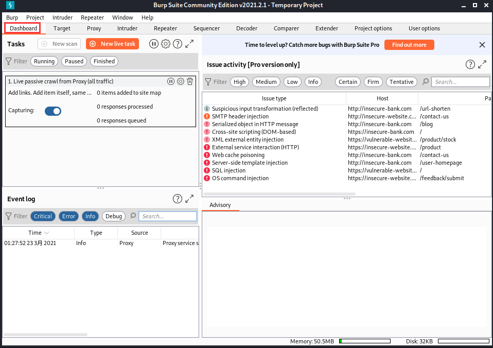Image resolution: width=493 pixels, height=348 pixels.
Task: Toggle High severity issue filter
Action: pyautogui.click(x=240, y=82)
